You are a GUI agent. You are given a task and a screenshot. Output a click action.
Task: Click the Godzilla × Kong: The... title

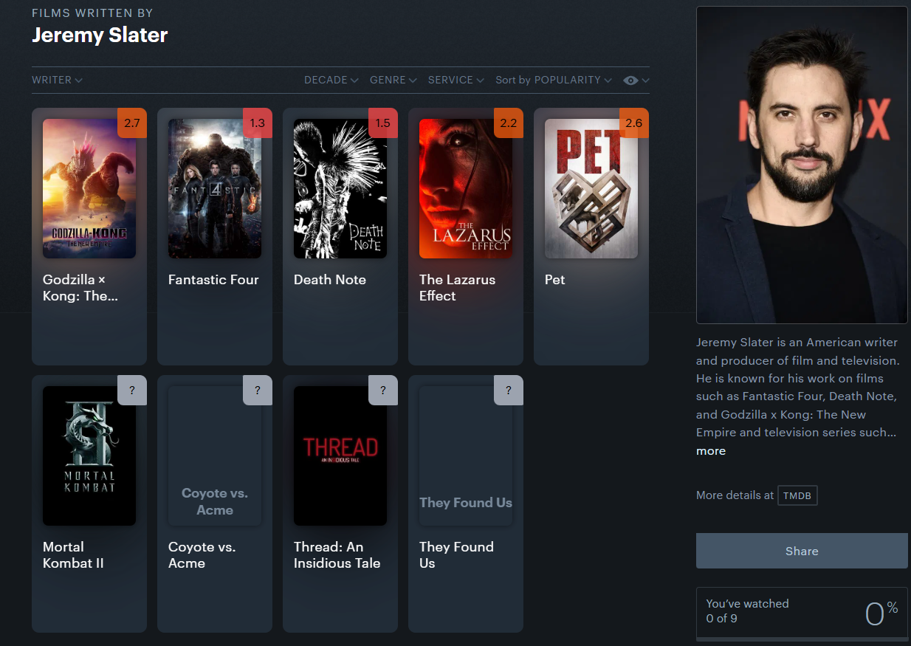click(80, 288)
